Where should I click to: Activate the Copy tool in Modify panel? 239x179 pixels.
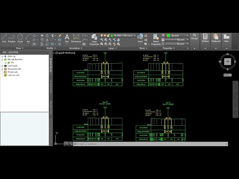(42, 40)
